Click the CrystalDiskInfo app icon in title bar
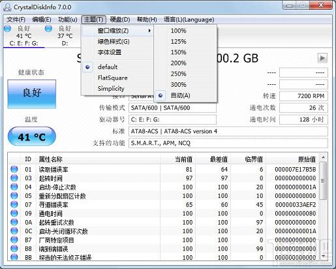The height and width of the screenshot is (269, 336). click(x=7, y=7)
